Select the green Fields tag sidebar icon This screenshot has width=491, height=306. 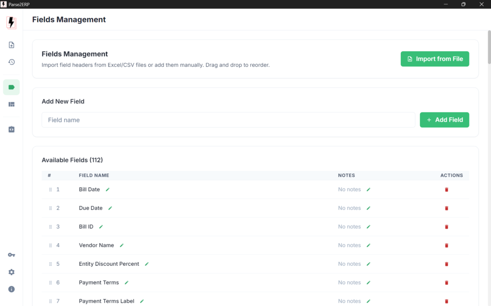click(x=12, y=87)
